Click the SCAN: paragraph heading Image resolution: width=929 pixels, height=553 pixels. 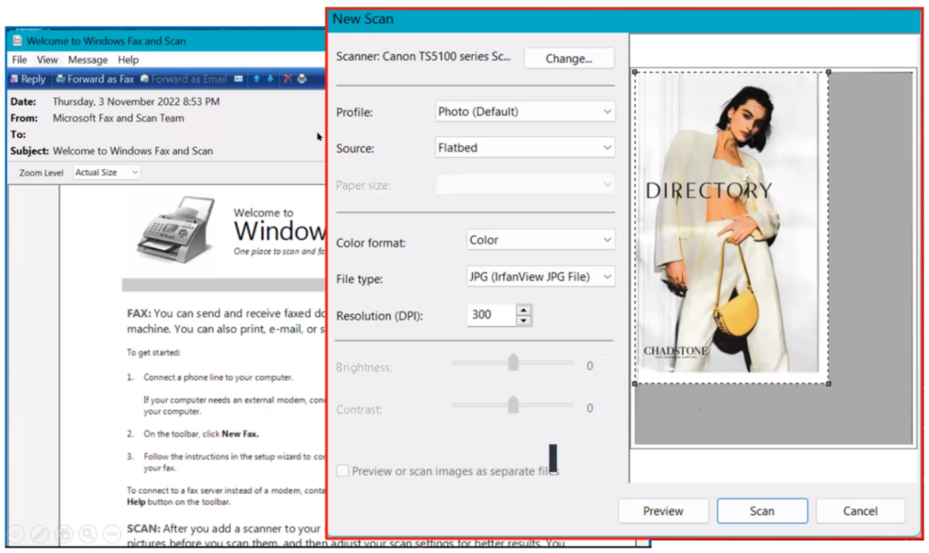click(x=143, y=528)
